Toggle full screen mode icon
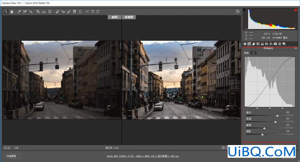Image resolution: width=300 pixels, height=162 pixels. click(x=237, y=11)
